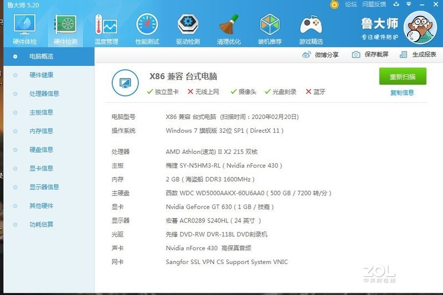Viewport: 443px width, 295px height.
Task: Open 游戏精选 gamepad icon
Action: coord(311,30)
